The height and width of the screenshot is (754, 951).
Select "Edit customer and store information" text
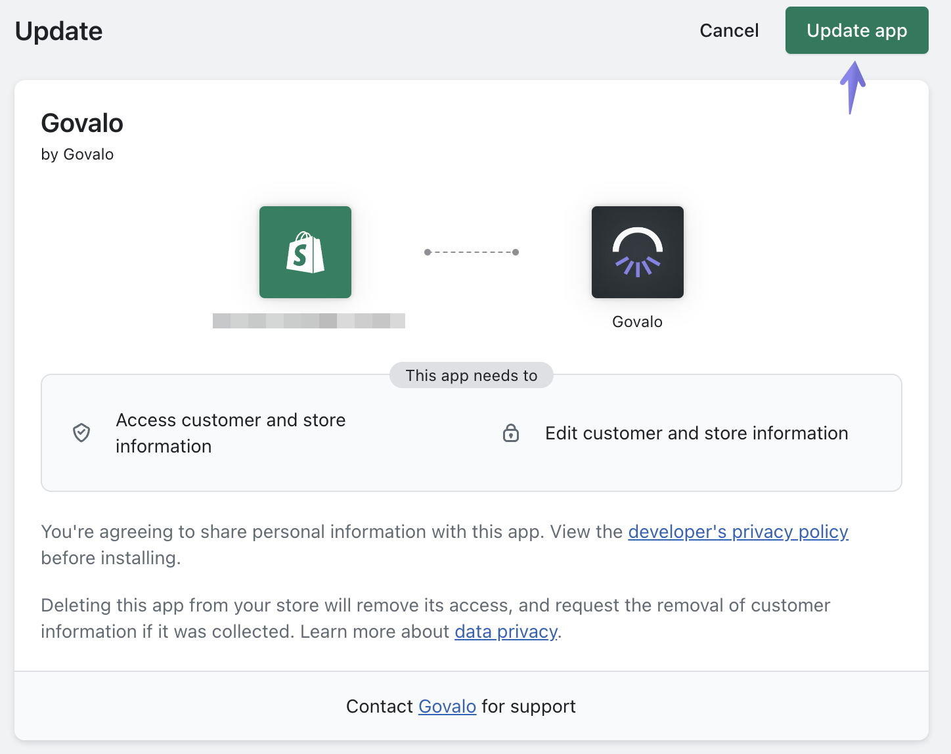point(696,433)
